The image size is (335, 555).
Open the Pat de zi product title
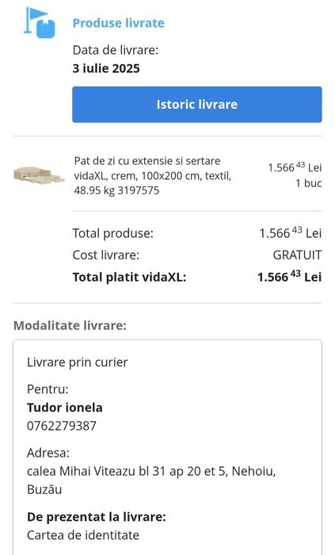152,175
